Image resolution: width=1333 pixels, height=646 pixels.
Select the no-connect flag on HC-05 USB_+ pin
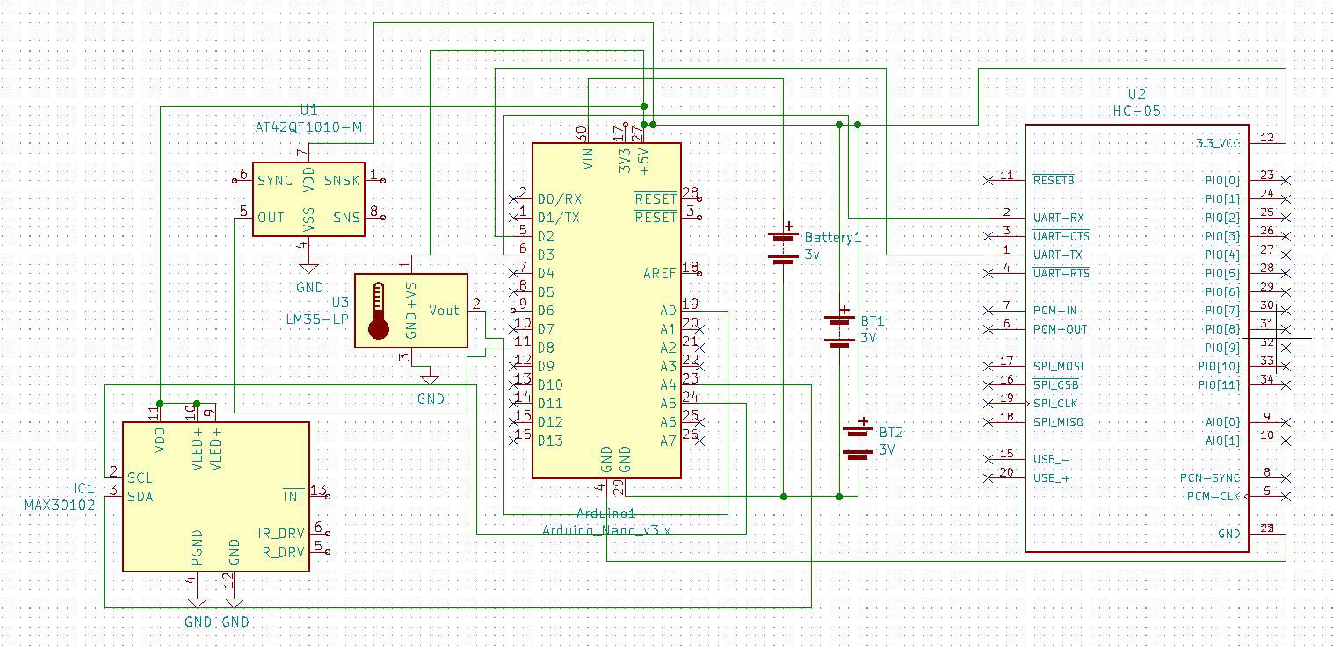click(x=989, y=478)
